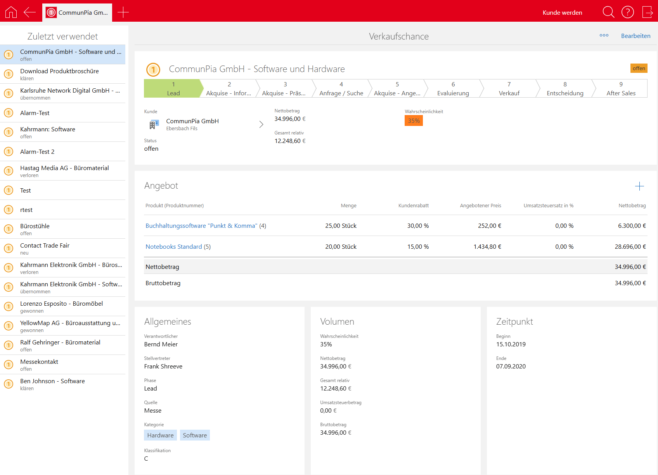
Task: Click the icon beside YellowMap AG
Action: pyautogui.click(x=9, y=326)
